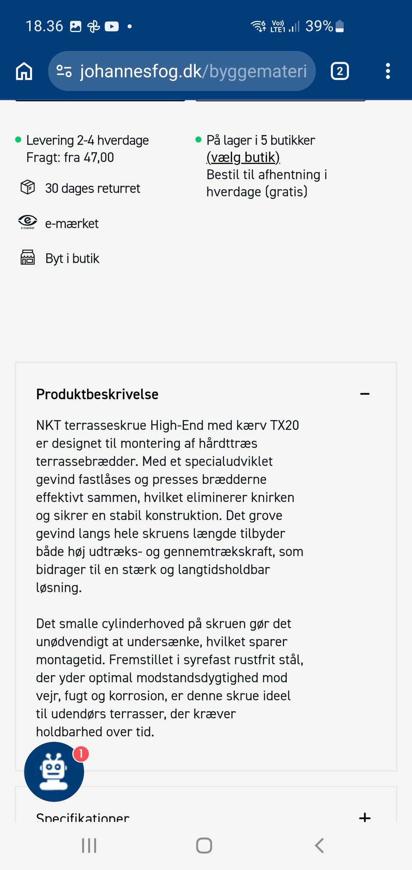Tap the johannesfog.dk address bar
Viewport: 412px width, 870px height.
point(182,71)
